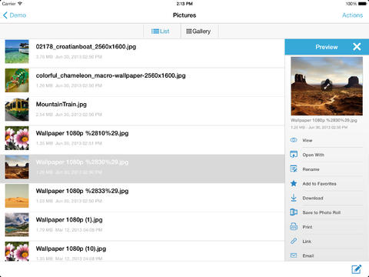Click the Save to Photo Roll icon
The height and width of the screenshot is (277, 369).
click(294, 212)
